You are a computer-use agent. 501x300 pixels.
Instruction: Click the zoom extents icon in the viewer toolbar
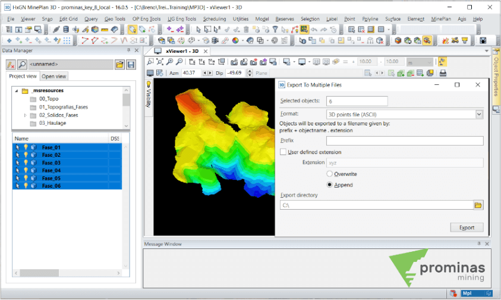[x=160, y=62]
